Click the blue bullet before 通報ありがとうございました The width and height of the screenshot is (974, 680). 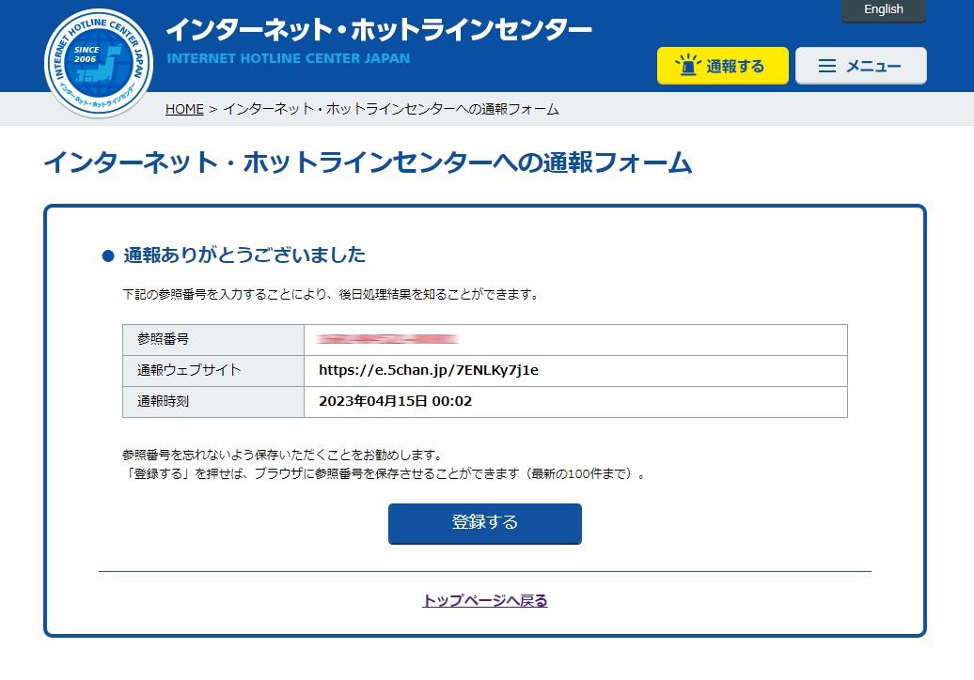click(107, 256)
